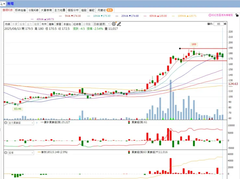Click the 量 11,017 volume value
Screen dimensions: 240x179
[x=111, y=29]
